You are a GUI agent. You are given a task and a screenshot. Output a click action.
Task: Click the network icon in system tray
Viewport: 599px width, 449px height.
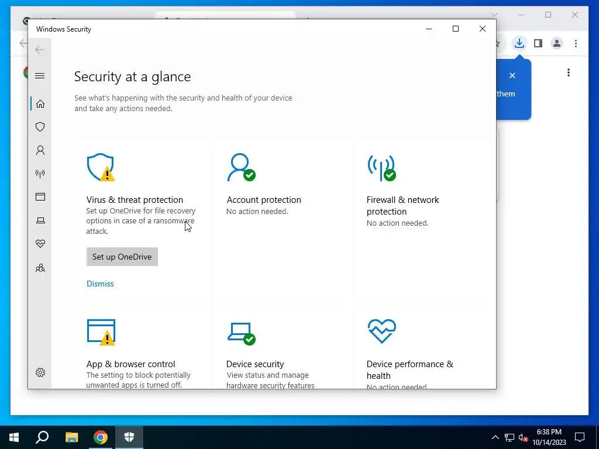coord(510,437)
